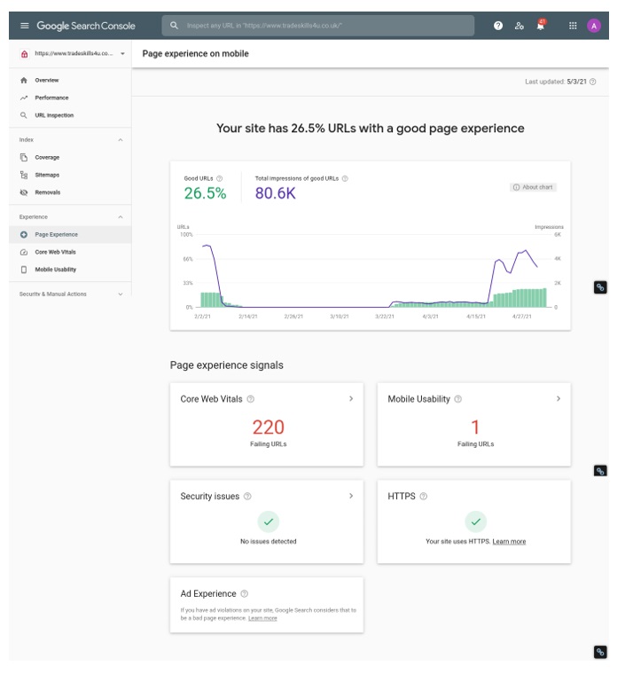
Task: Click the search magnifier icon in URL bar
Action: click(x=174, y=26)
